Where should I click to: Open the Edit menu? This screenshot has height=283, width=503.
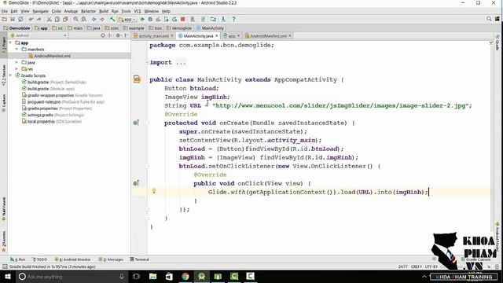click(x=14, y=11)
